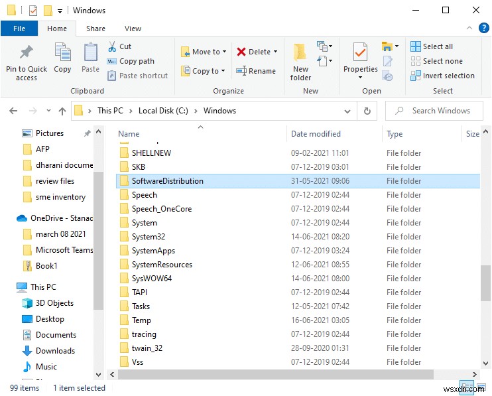This screenshot has width=492, height=396.
Task: Select Music in navigation pane
Action: coord(40,367)
